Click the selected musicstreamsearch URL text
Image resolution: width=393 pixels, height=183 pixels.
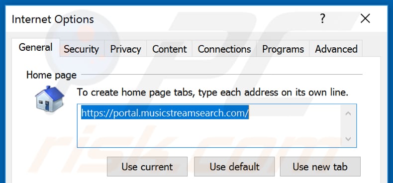(165, 113)
